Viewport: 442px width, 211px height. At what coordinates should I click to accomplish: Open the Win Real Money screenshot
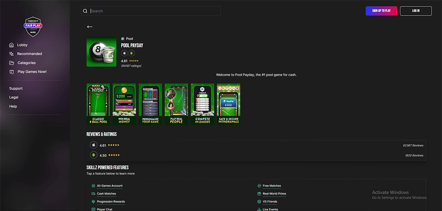coord(124,104)
